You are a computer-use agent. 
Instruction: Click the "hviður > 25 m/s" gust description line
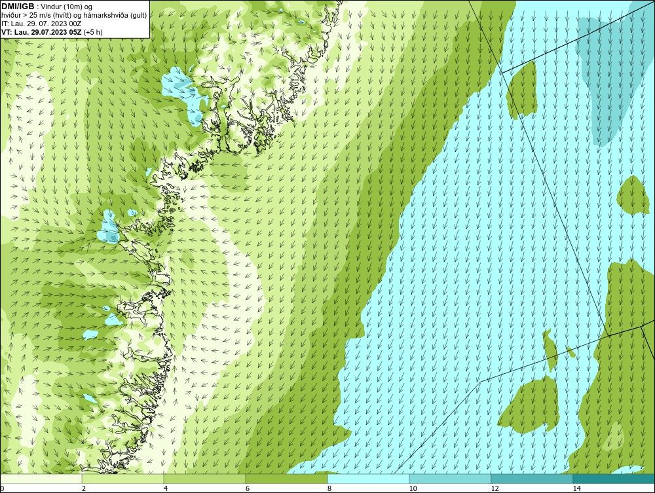point(74,15)
